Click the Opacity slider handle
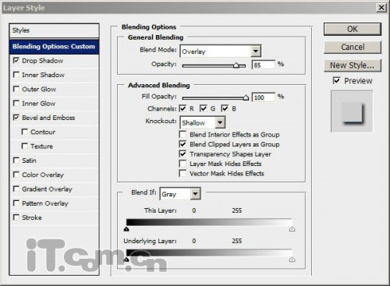The image size is (390, 286). [236, 65]
